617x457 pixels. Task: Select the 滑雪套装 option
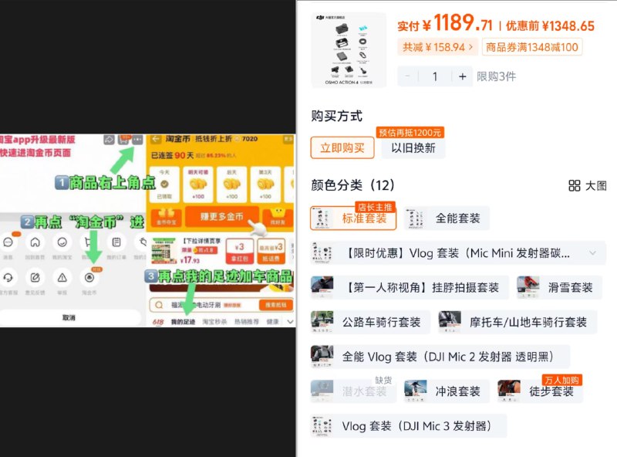pyautogui.click(x=559, y=288)
